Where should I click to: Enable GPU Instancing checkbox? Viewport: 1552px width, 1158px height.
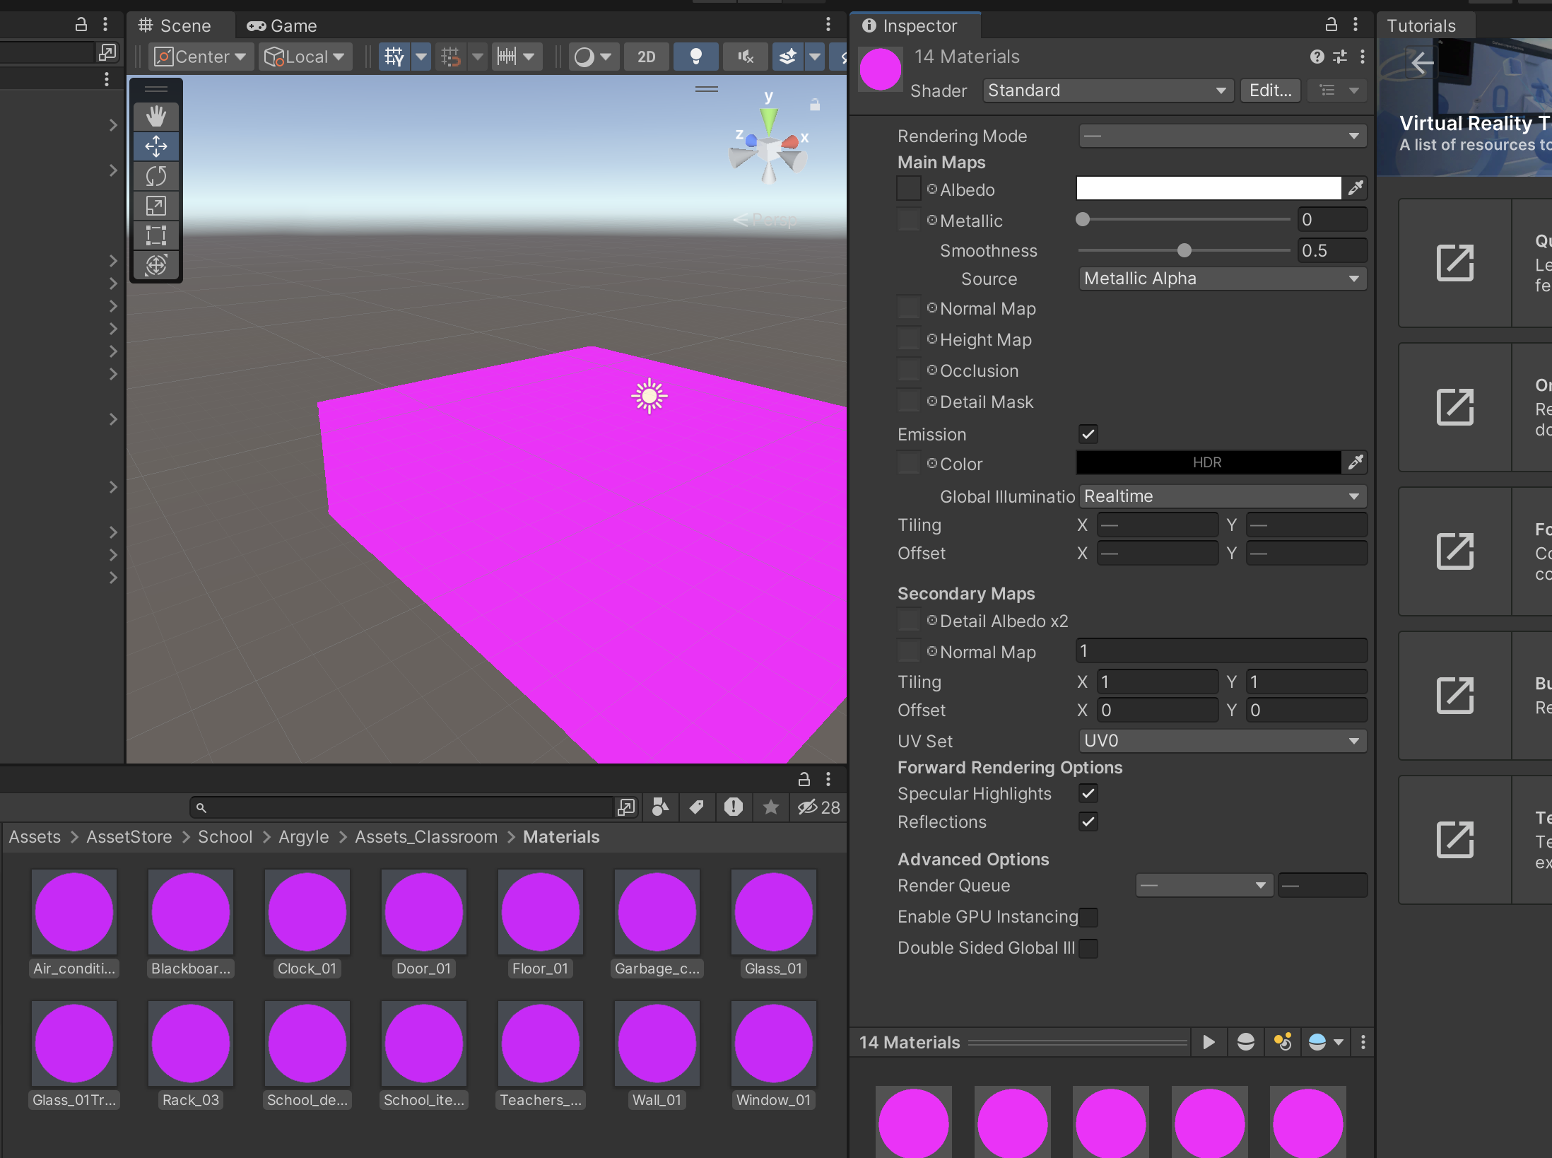(1088, 917)
